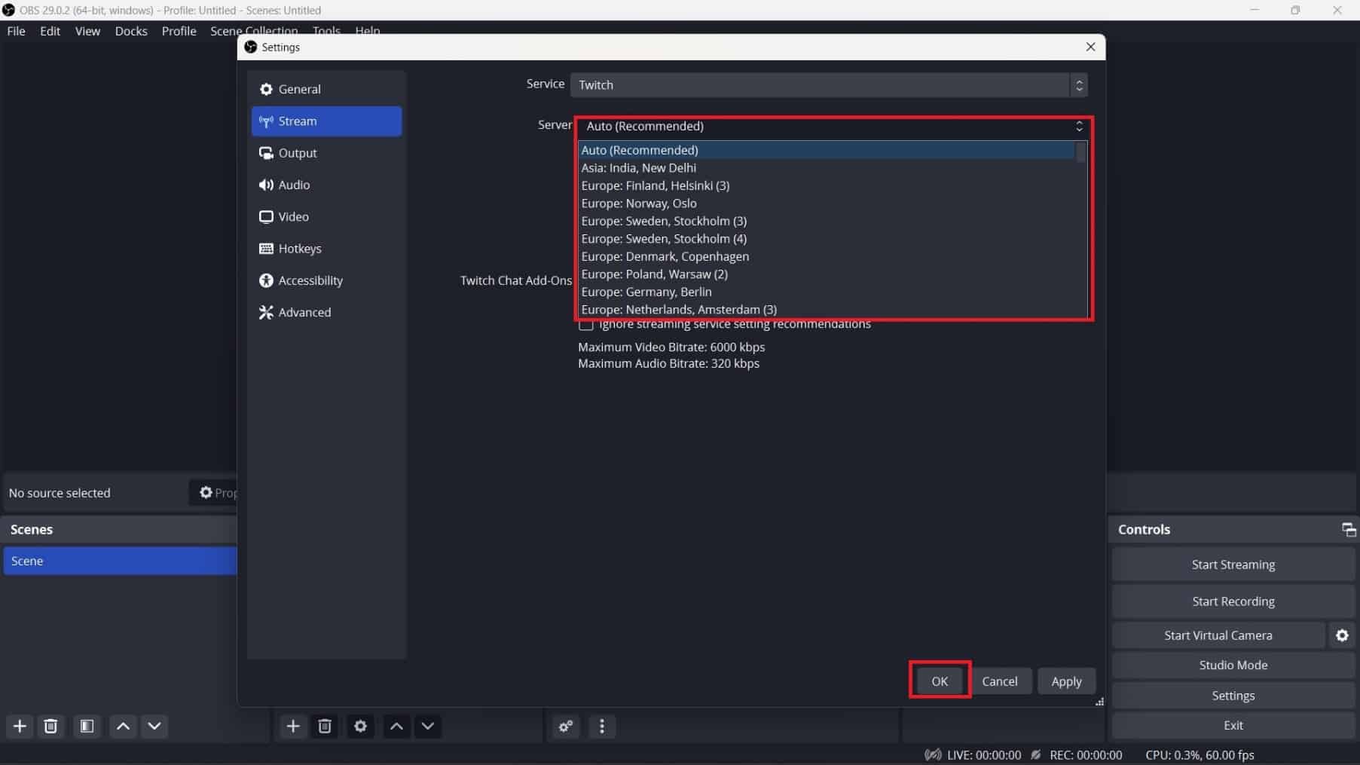Click Start Streaming in Controls
1360x765 pixels.
click(x=1233, y=565)
